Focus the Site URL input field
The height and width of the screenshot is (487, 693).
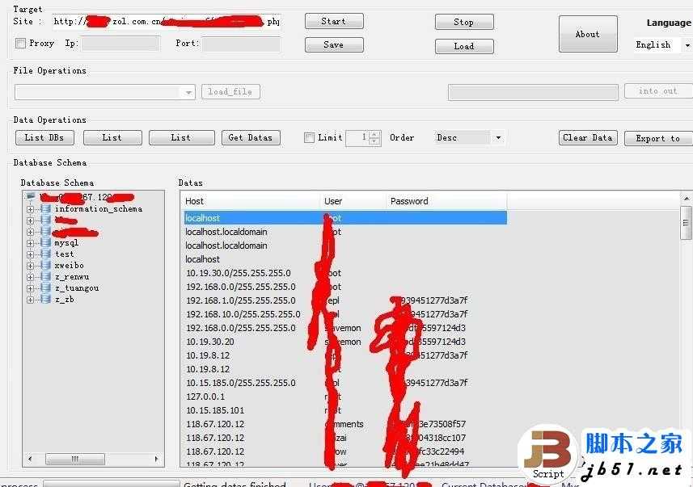(167, 22)
